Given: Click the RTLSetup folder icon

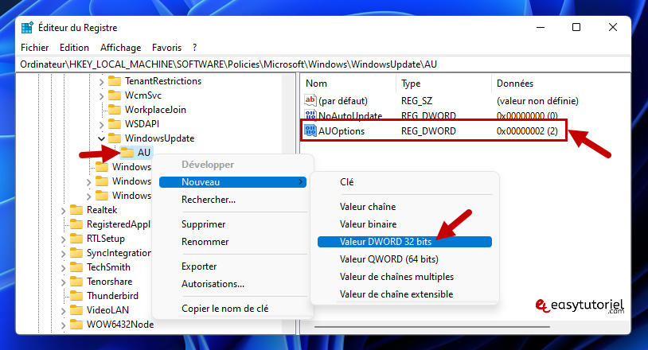Looking at the screenshot, I should click(76, 239).
